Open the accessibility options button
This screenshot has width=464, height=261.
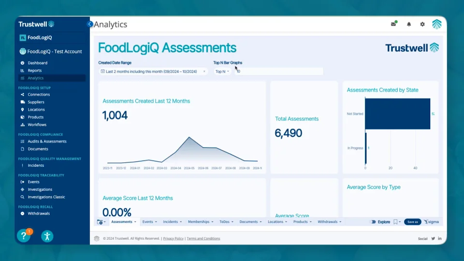coord(47,236)
